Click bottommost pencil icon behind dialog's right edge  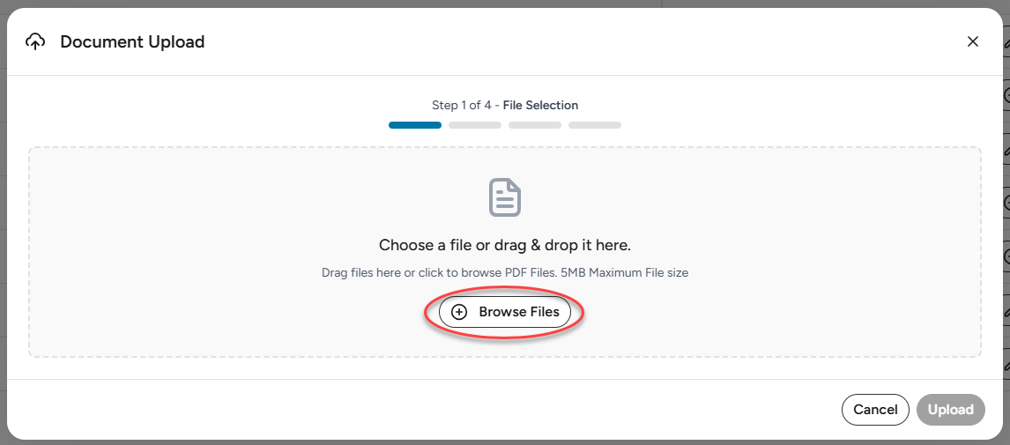(x=1006, y=365)
